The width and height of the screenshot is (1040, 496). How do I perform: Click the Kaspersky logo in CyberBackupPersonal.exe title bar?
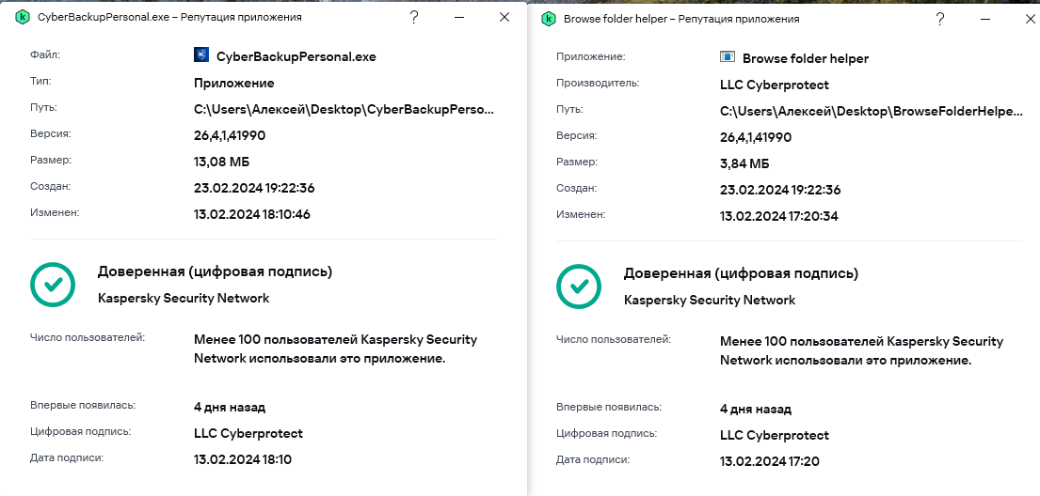[x=23, y=18]
